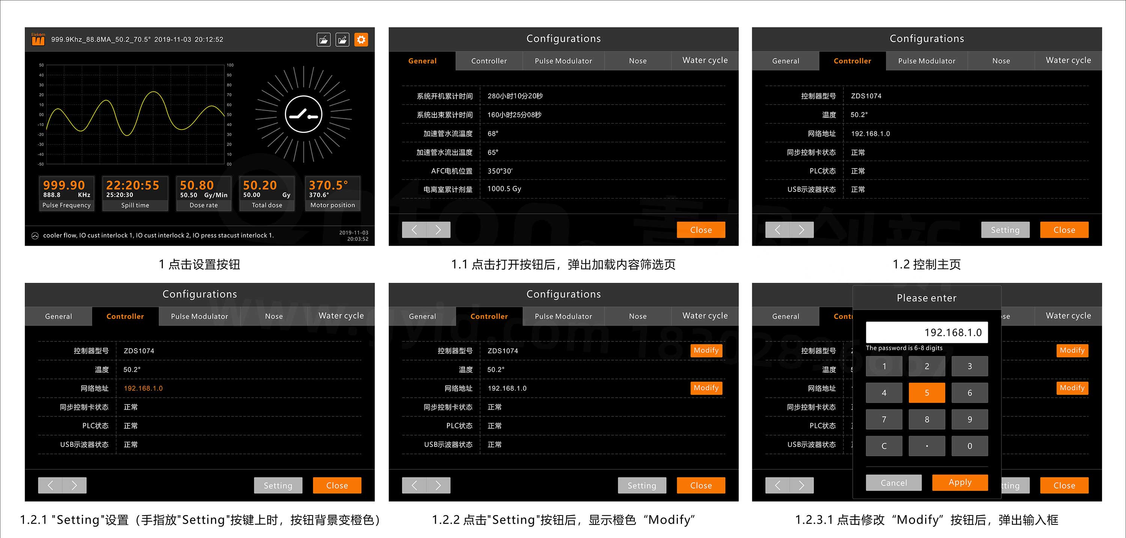Click Apply in the Please enter dialog

pos(960,482)
